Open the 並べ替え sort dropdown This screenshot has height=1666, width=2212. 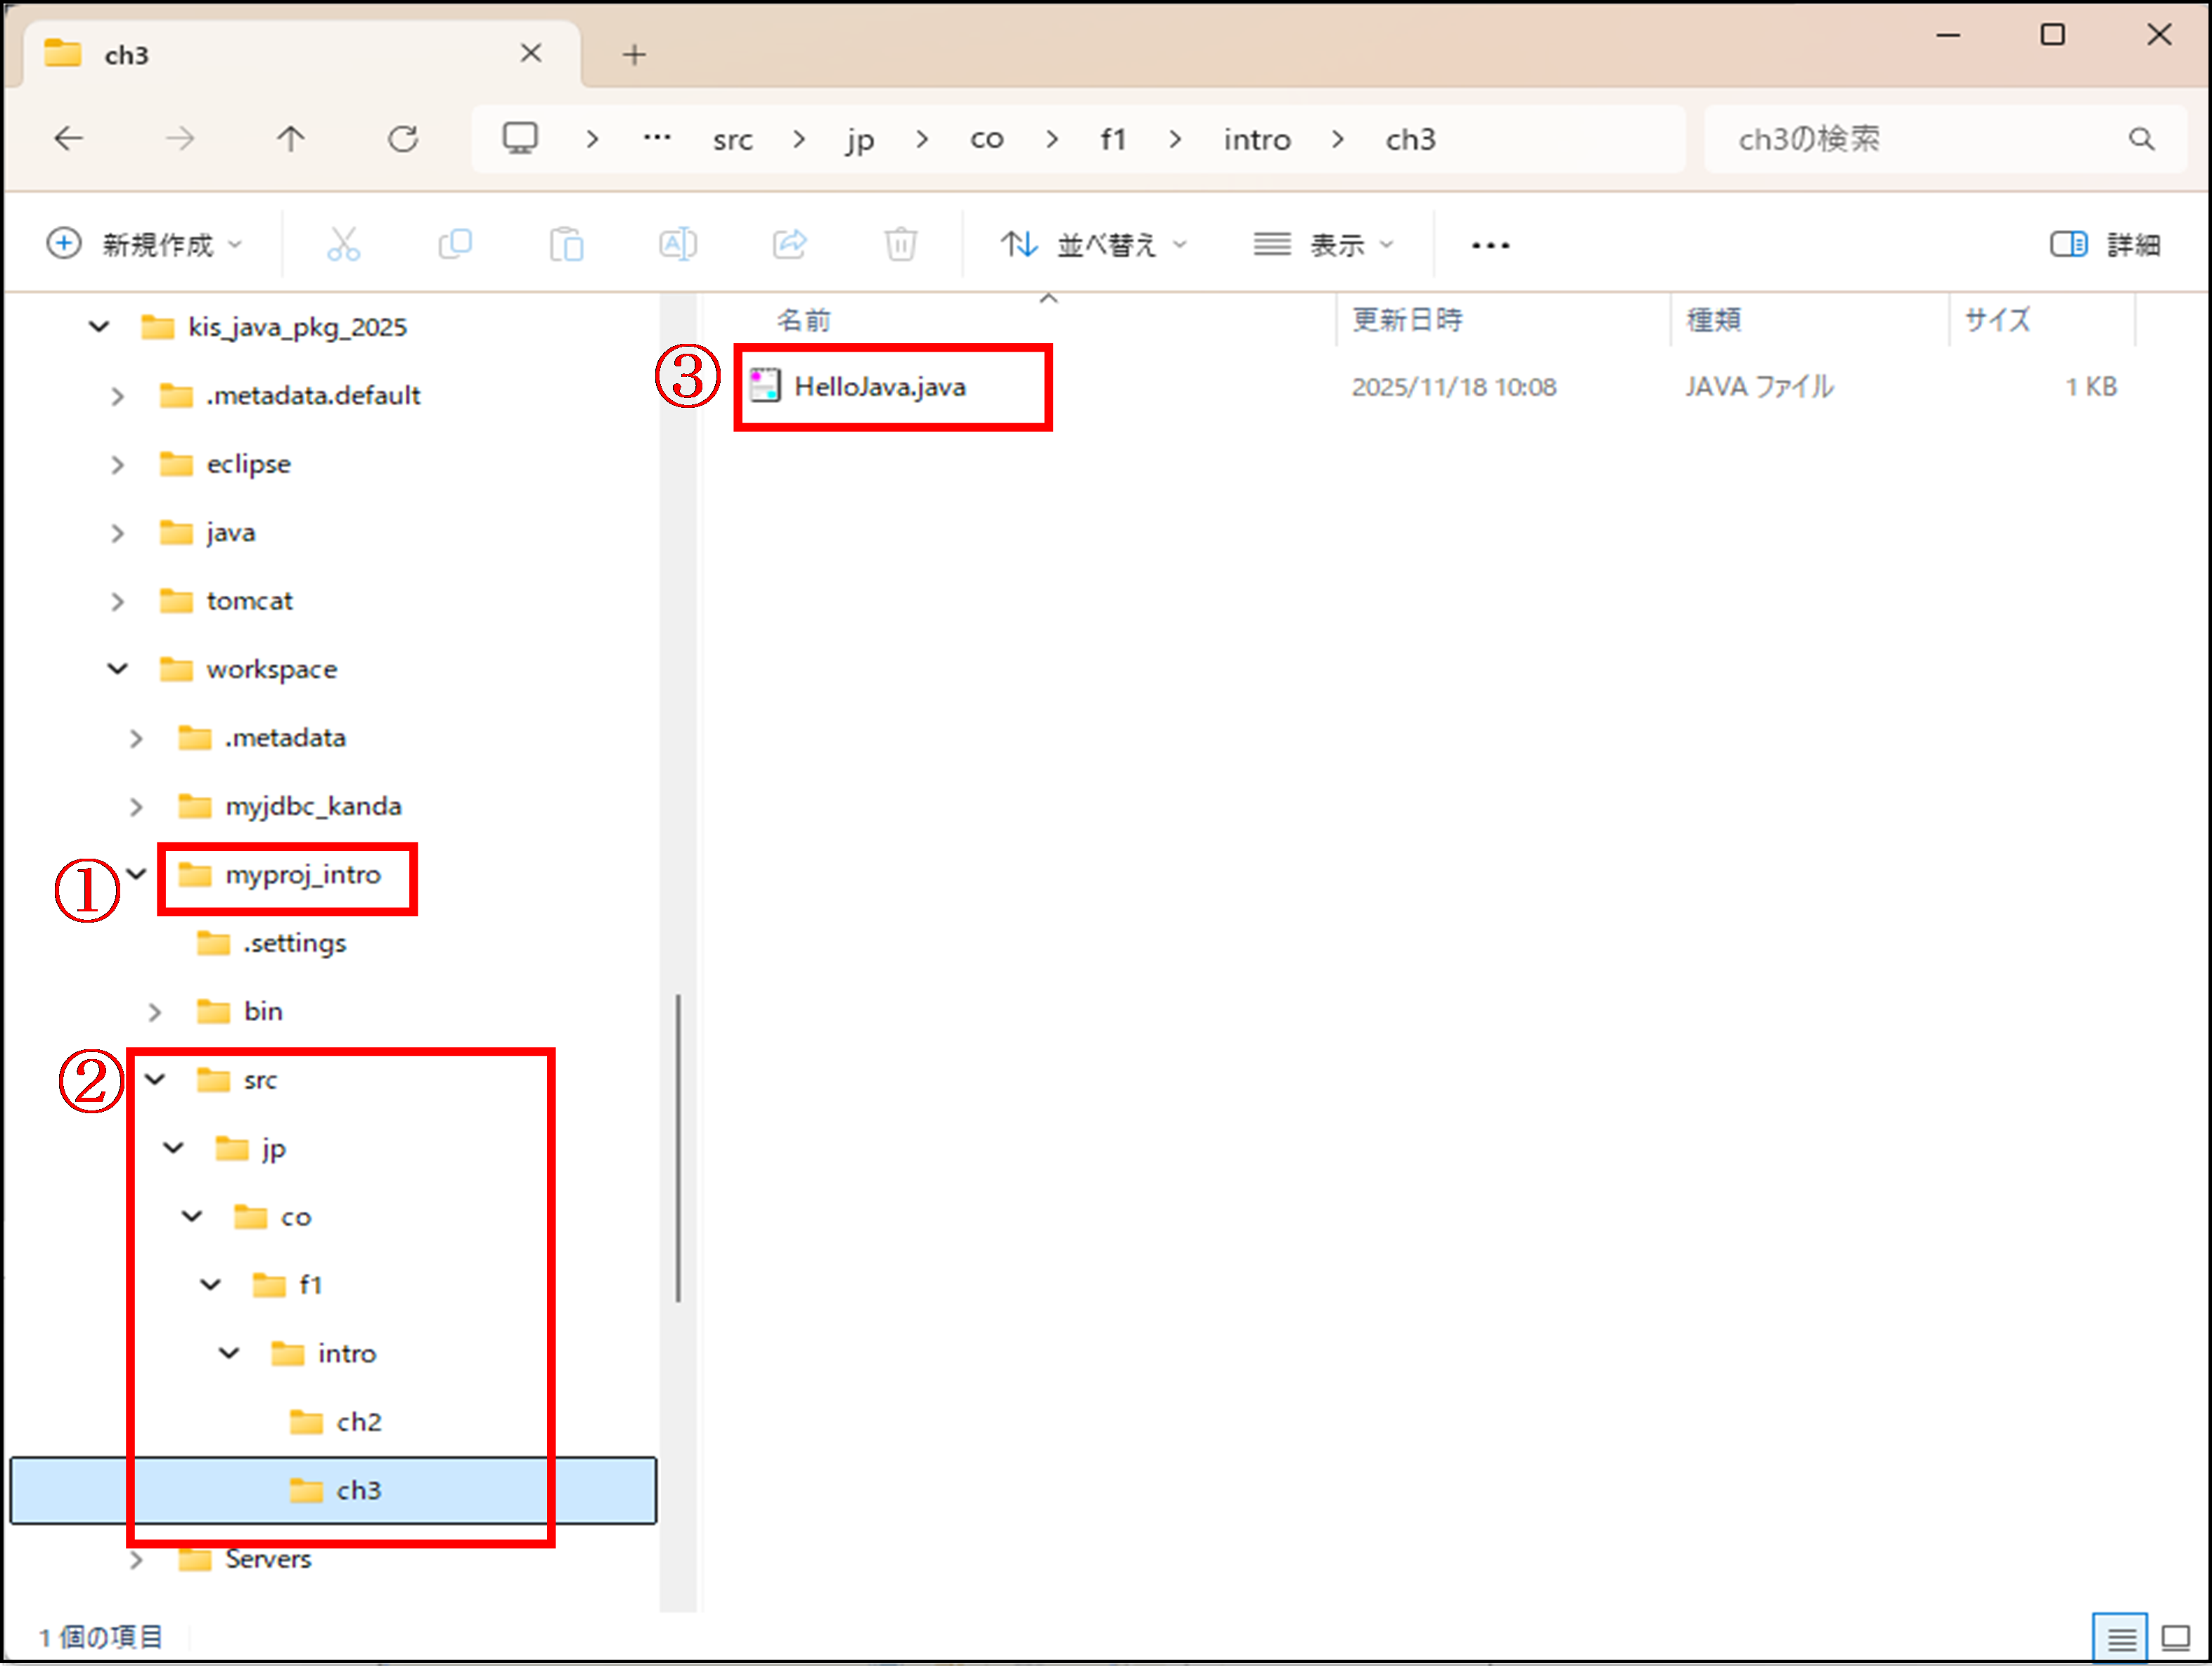[x=1093, y=244]
